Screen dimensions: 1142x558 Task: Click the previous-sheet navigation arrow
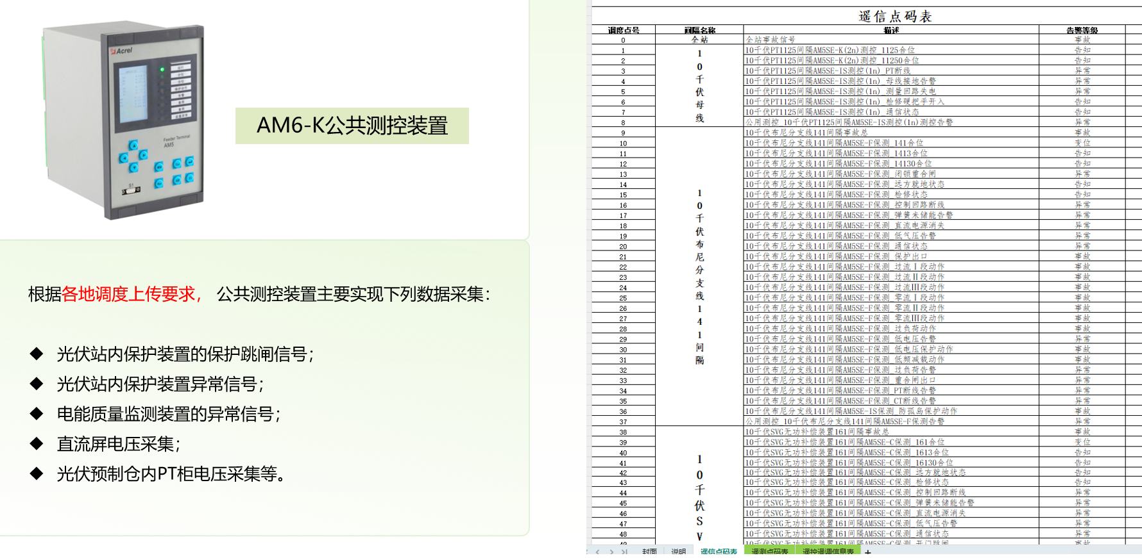[x=598, y=552]
